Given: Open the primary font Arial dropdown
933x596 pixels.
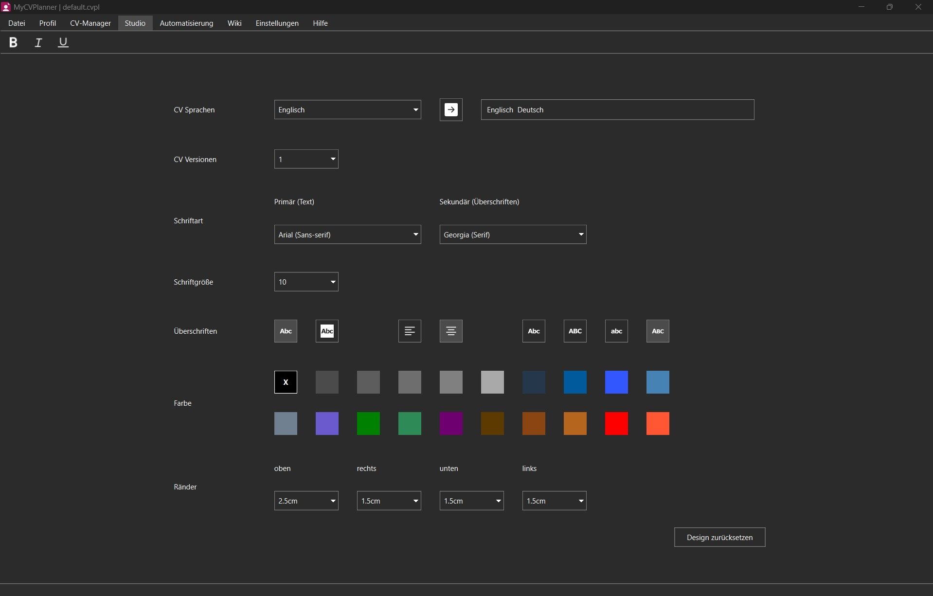Looking at the screenshot, I should pyautogui.click(x=347, y=235).
